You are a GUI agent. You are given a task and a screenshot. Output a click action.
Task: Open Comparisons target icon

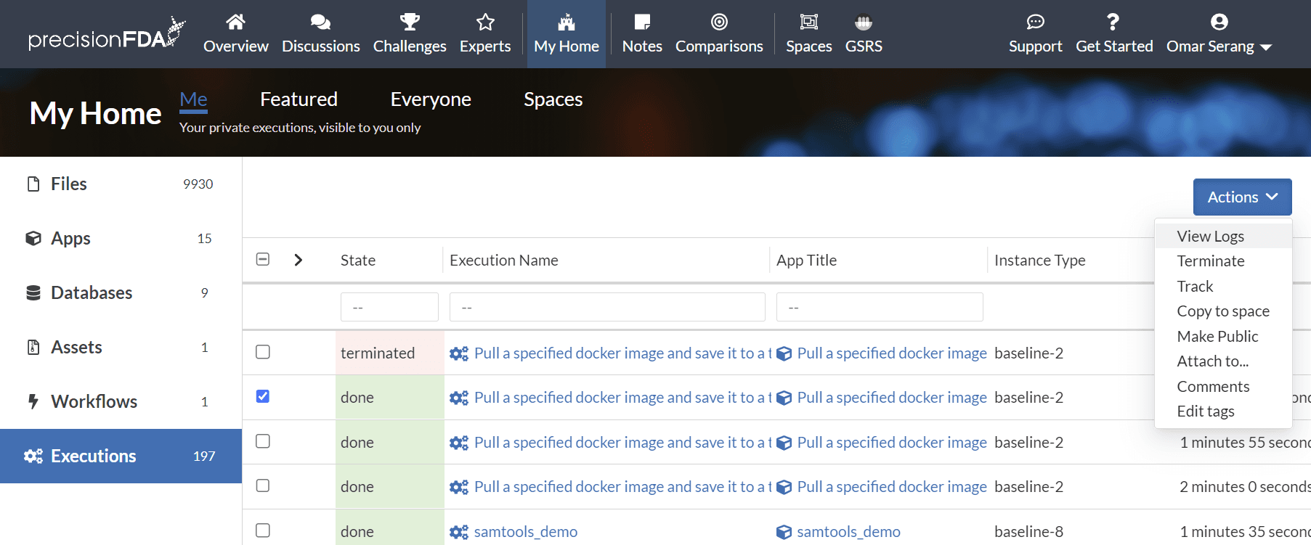[x=719, y=22]
